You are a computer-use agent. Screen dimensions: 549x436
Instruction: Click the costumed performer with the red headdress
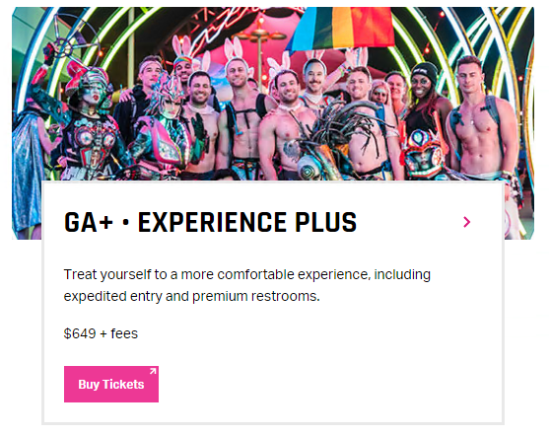click(x=92, y=122)
